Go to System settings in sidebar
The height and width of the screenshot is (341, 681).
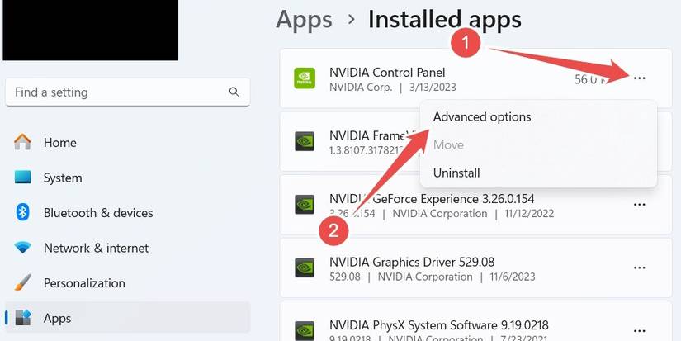pyautogui.click(x=63, y=178)
